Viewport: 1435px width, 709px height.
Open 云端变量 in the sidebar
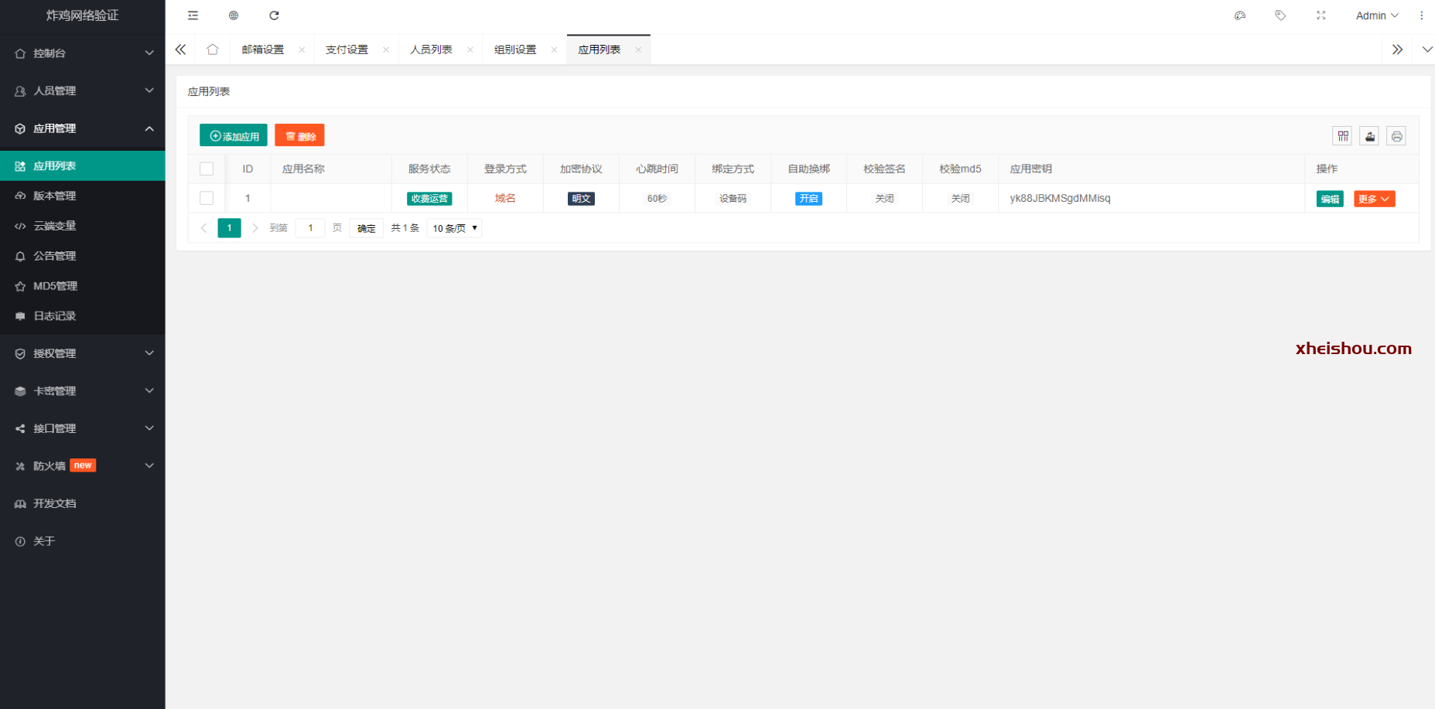point(83,226)
